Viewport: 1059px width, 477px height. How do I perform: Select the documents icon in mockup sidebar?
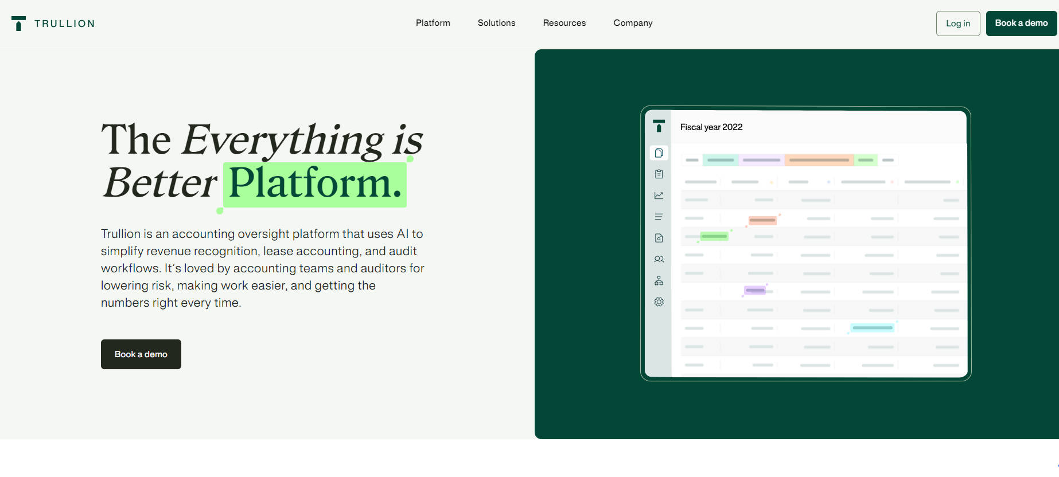pos(659,153)
